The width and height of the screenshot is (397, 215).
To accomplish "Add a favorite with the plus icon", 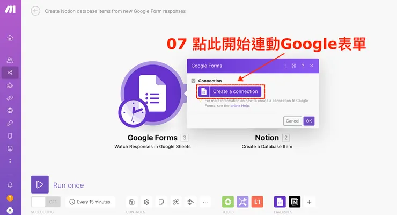I will point(309,202).
